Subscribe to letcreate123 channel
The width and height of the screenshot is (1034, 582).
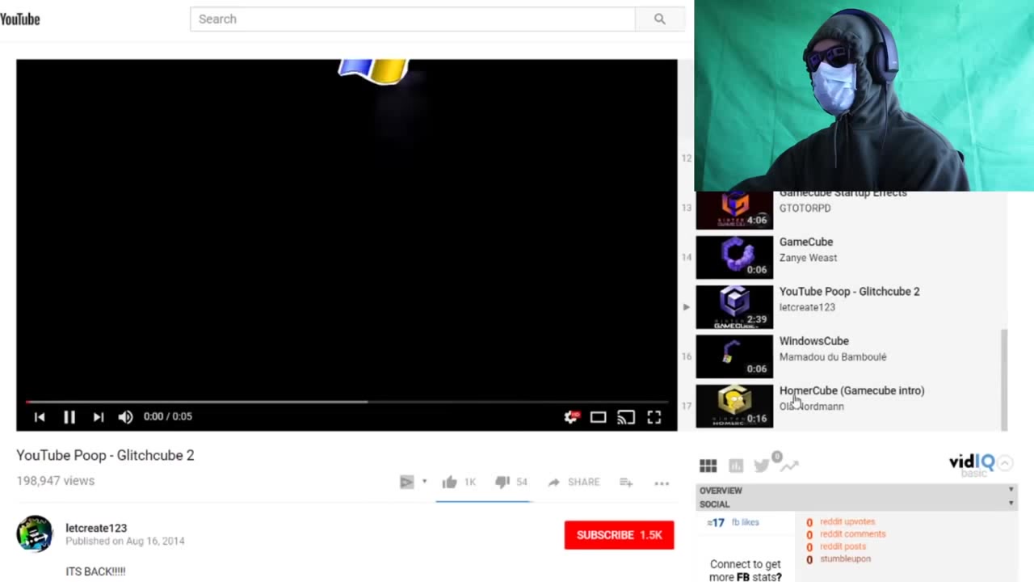coord(619,535)
